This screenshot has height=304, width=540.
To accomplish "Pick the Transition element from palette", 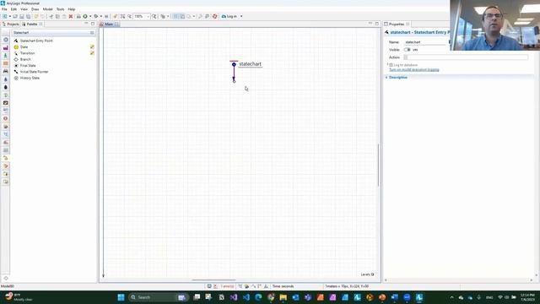I will click(x=27, y=53).
